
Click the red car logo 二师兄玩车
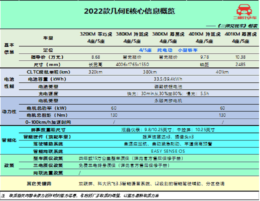(244, 12)
